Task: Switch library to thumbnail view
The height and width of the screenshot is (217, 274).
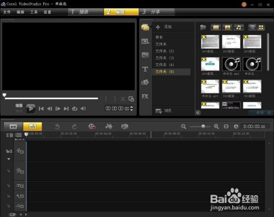Action: click(261, 27)
